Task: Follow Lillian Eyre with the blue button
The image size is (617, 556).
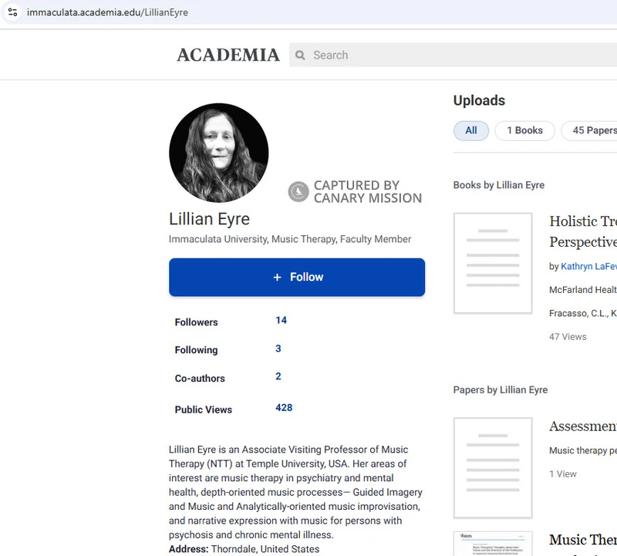Action: (297, 277)
